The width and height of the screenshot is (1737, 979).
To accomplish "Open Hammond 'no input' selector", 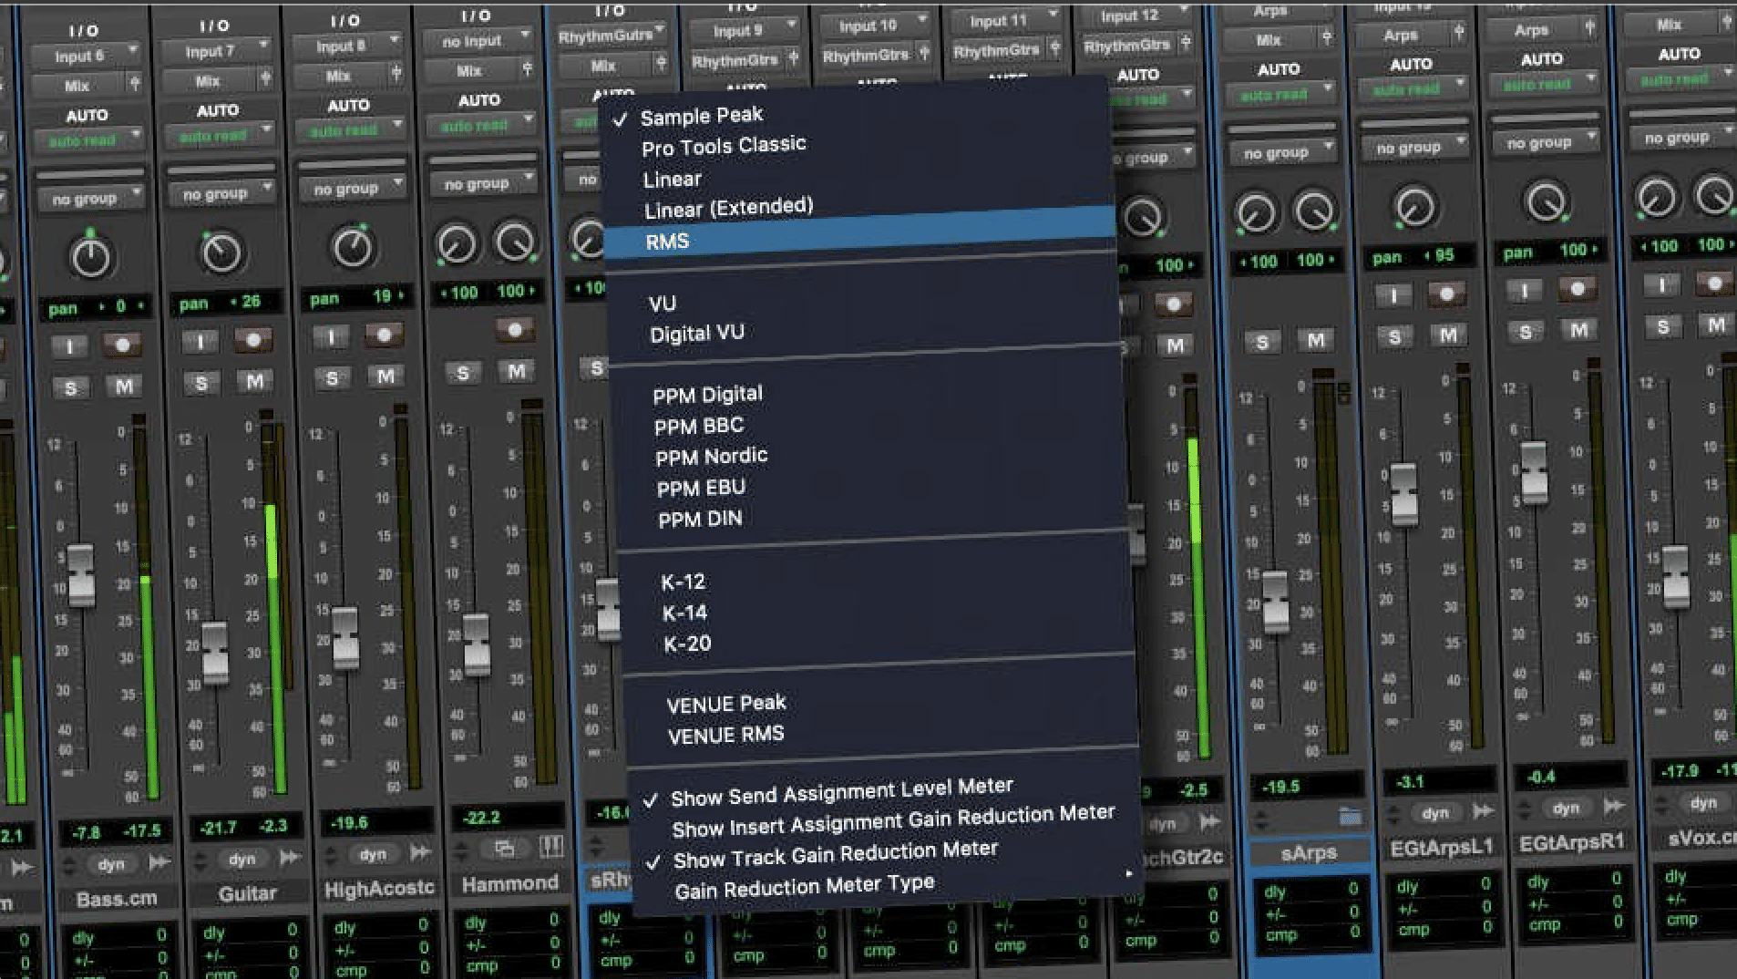I will [x=478, y=40].
